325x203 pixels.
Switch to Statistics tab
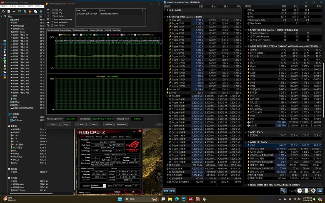(x=116, y=30)
